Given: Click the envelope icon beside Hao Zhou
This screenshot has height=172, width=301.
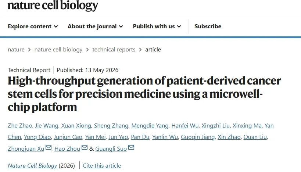Looking at the screenshot, I should (x=85, y=148).
